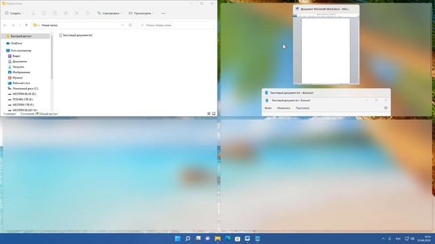Open the Chat icon on taskbar

(x=208, y=239)
